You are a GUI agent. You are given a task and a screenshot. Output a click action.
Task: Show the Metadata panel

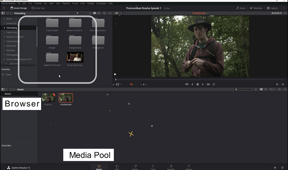point(256,8)
